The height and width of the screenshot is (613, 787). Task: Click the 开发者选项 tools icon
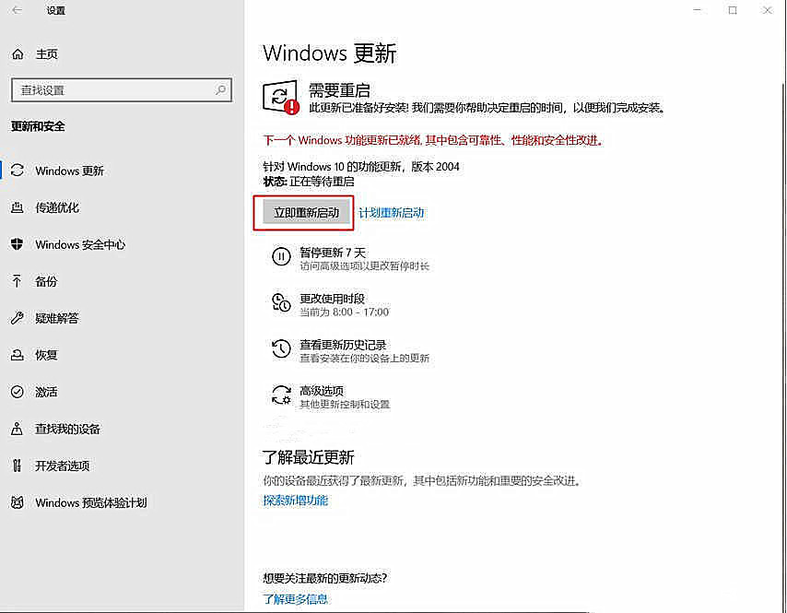tap(18, 466)
